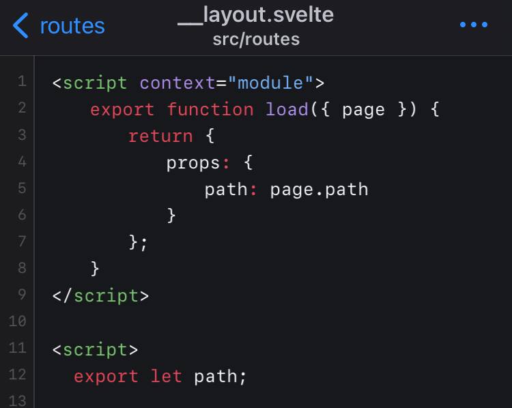Click line number 6 in gutter

click(x=22, y=215)
